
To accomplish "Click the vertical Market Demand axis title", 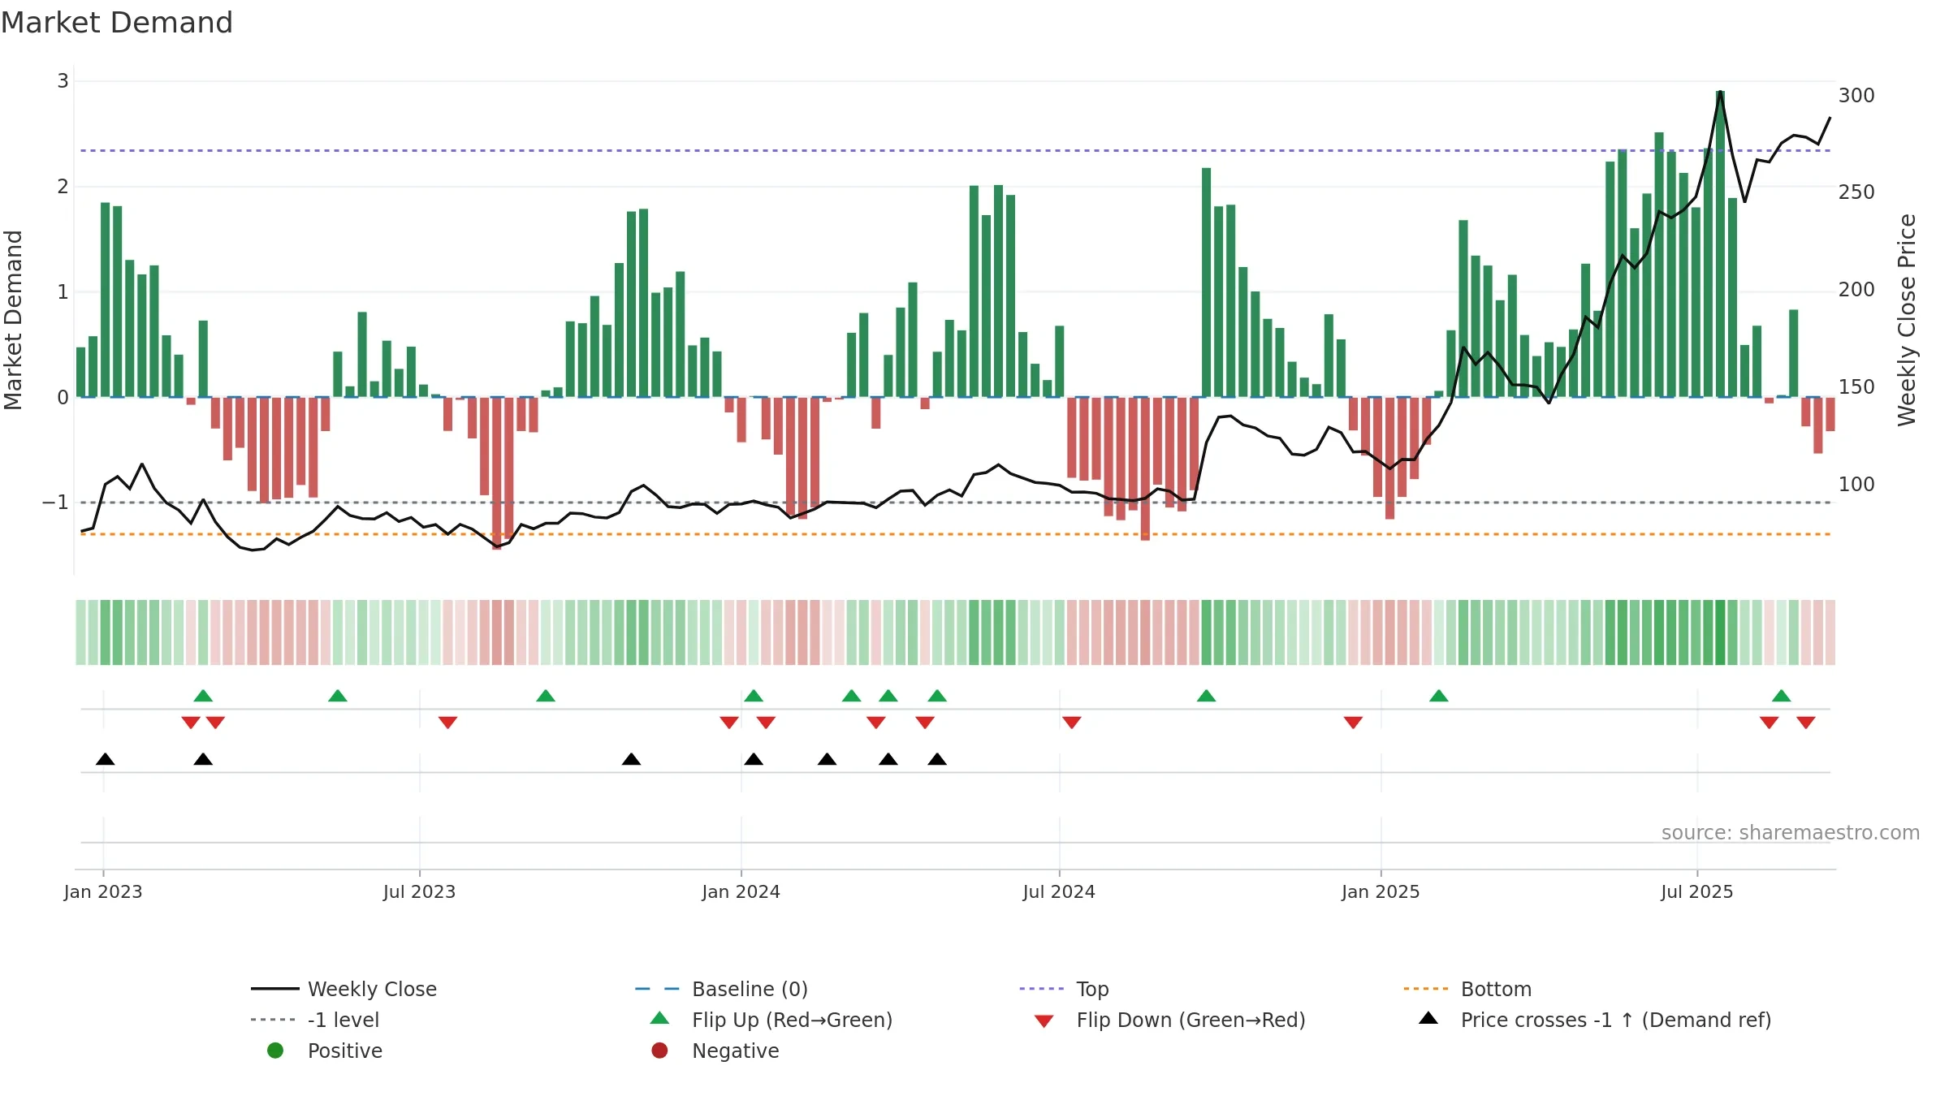I will coord(13,320).
